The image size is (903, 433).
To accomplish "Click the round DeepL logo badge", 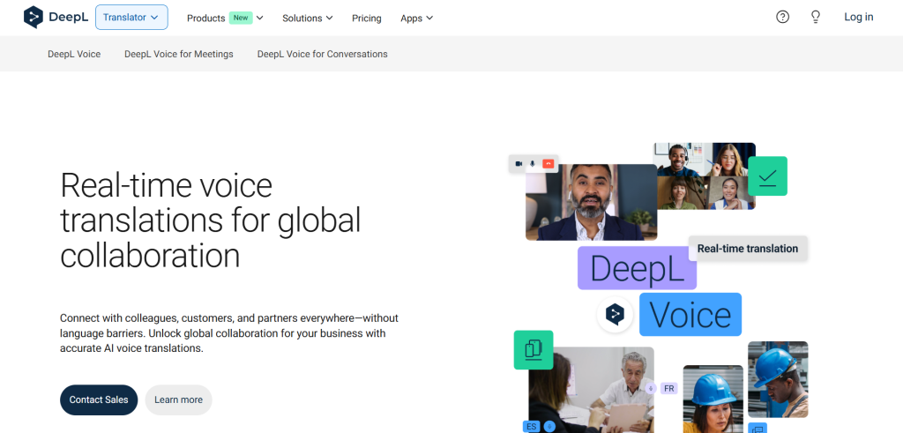I will click(x=615, y=314).
